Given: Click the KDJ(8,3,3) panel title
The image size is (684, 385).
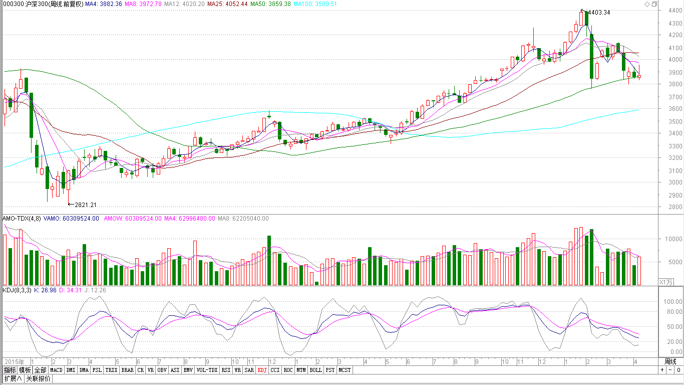Looking at the screenshot, I should [x=17, y=290].
